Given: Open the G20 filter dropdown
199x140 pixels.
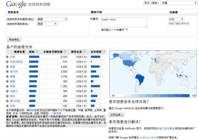Looking at the screenshot, I should [x=176, y=19].
